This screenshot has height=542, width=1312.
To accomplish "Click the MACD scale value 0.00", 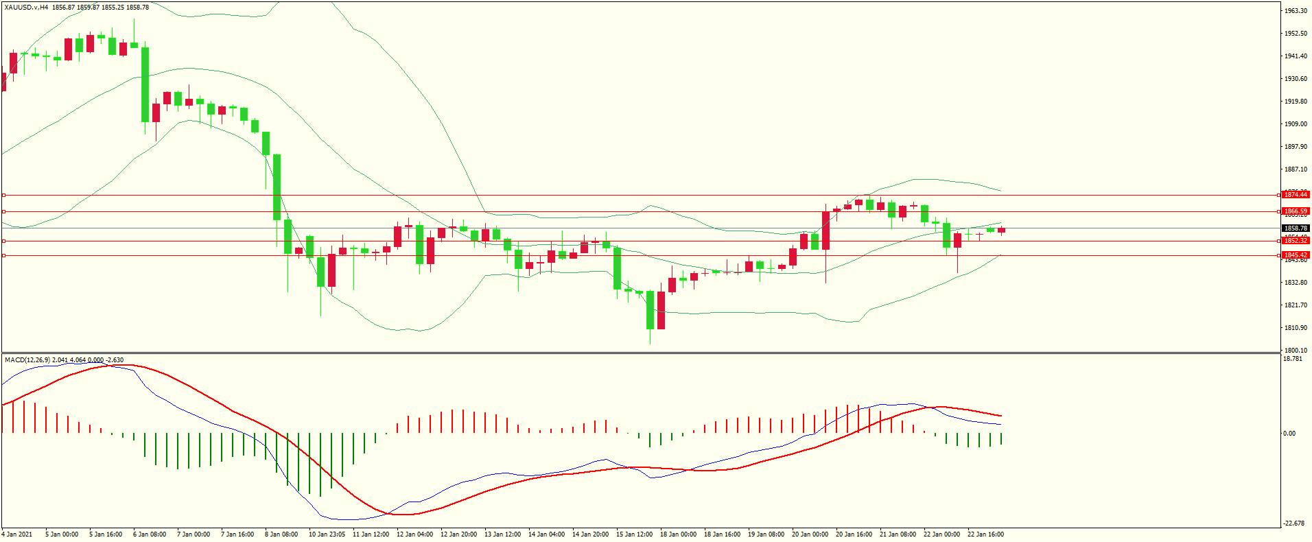I will [x=1289, y=434].
